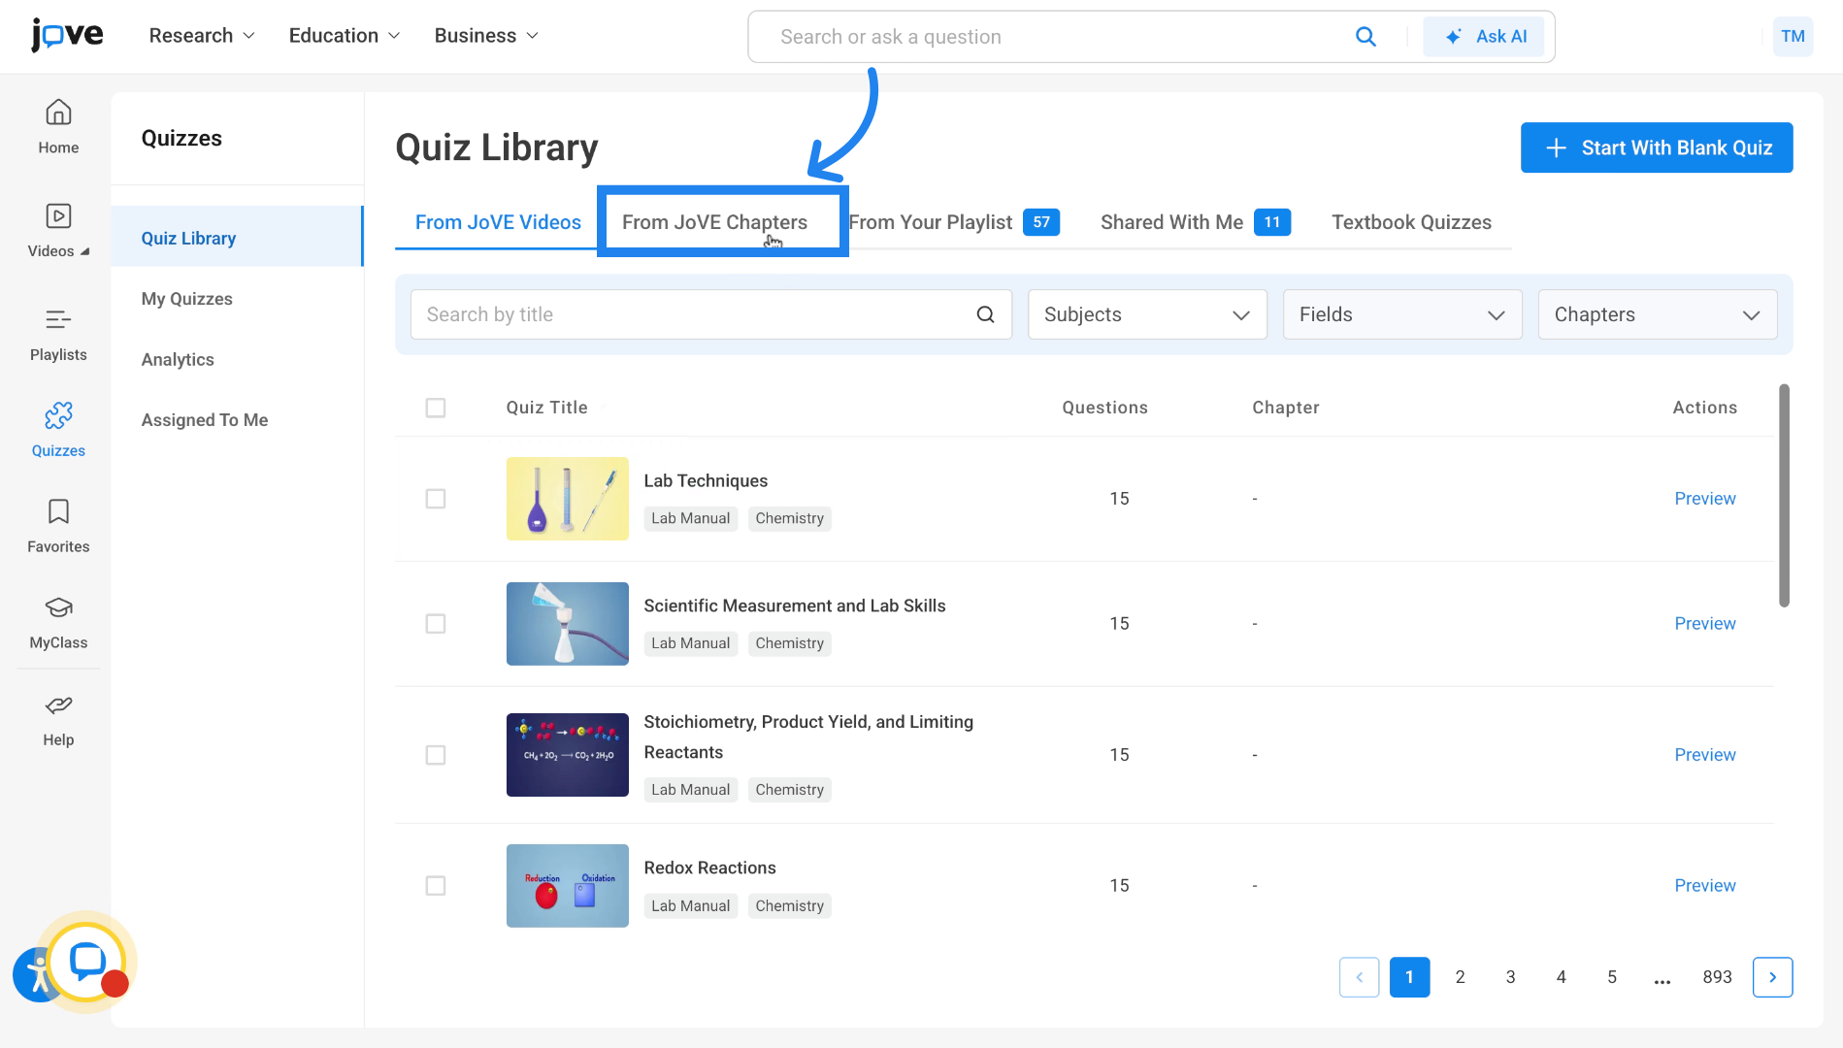Click the vertical scrollbar of quiz list
The image size is (1843, 1048).
click(1784, 495)
